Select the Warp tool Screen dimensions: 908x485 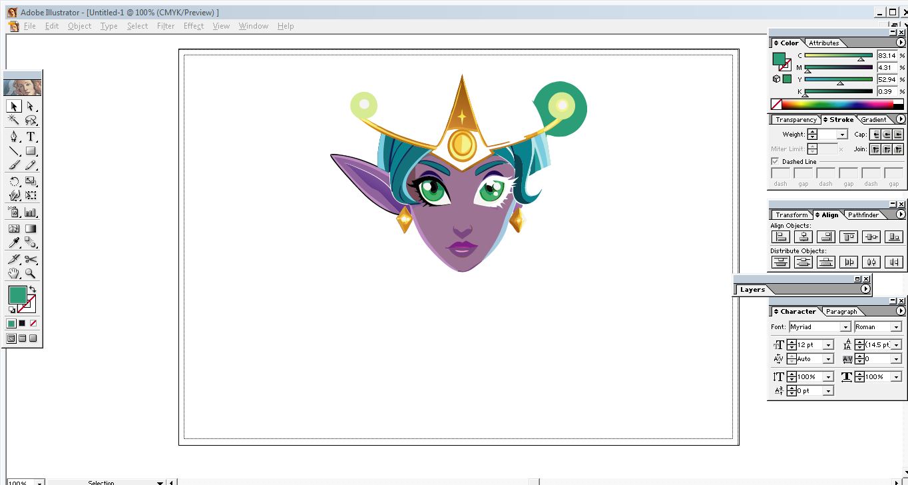pos(13,196)
